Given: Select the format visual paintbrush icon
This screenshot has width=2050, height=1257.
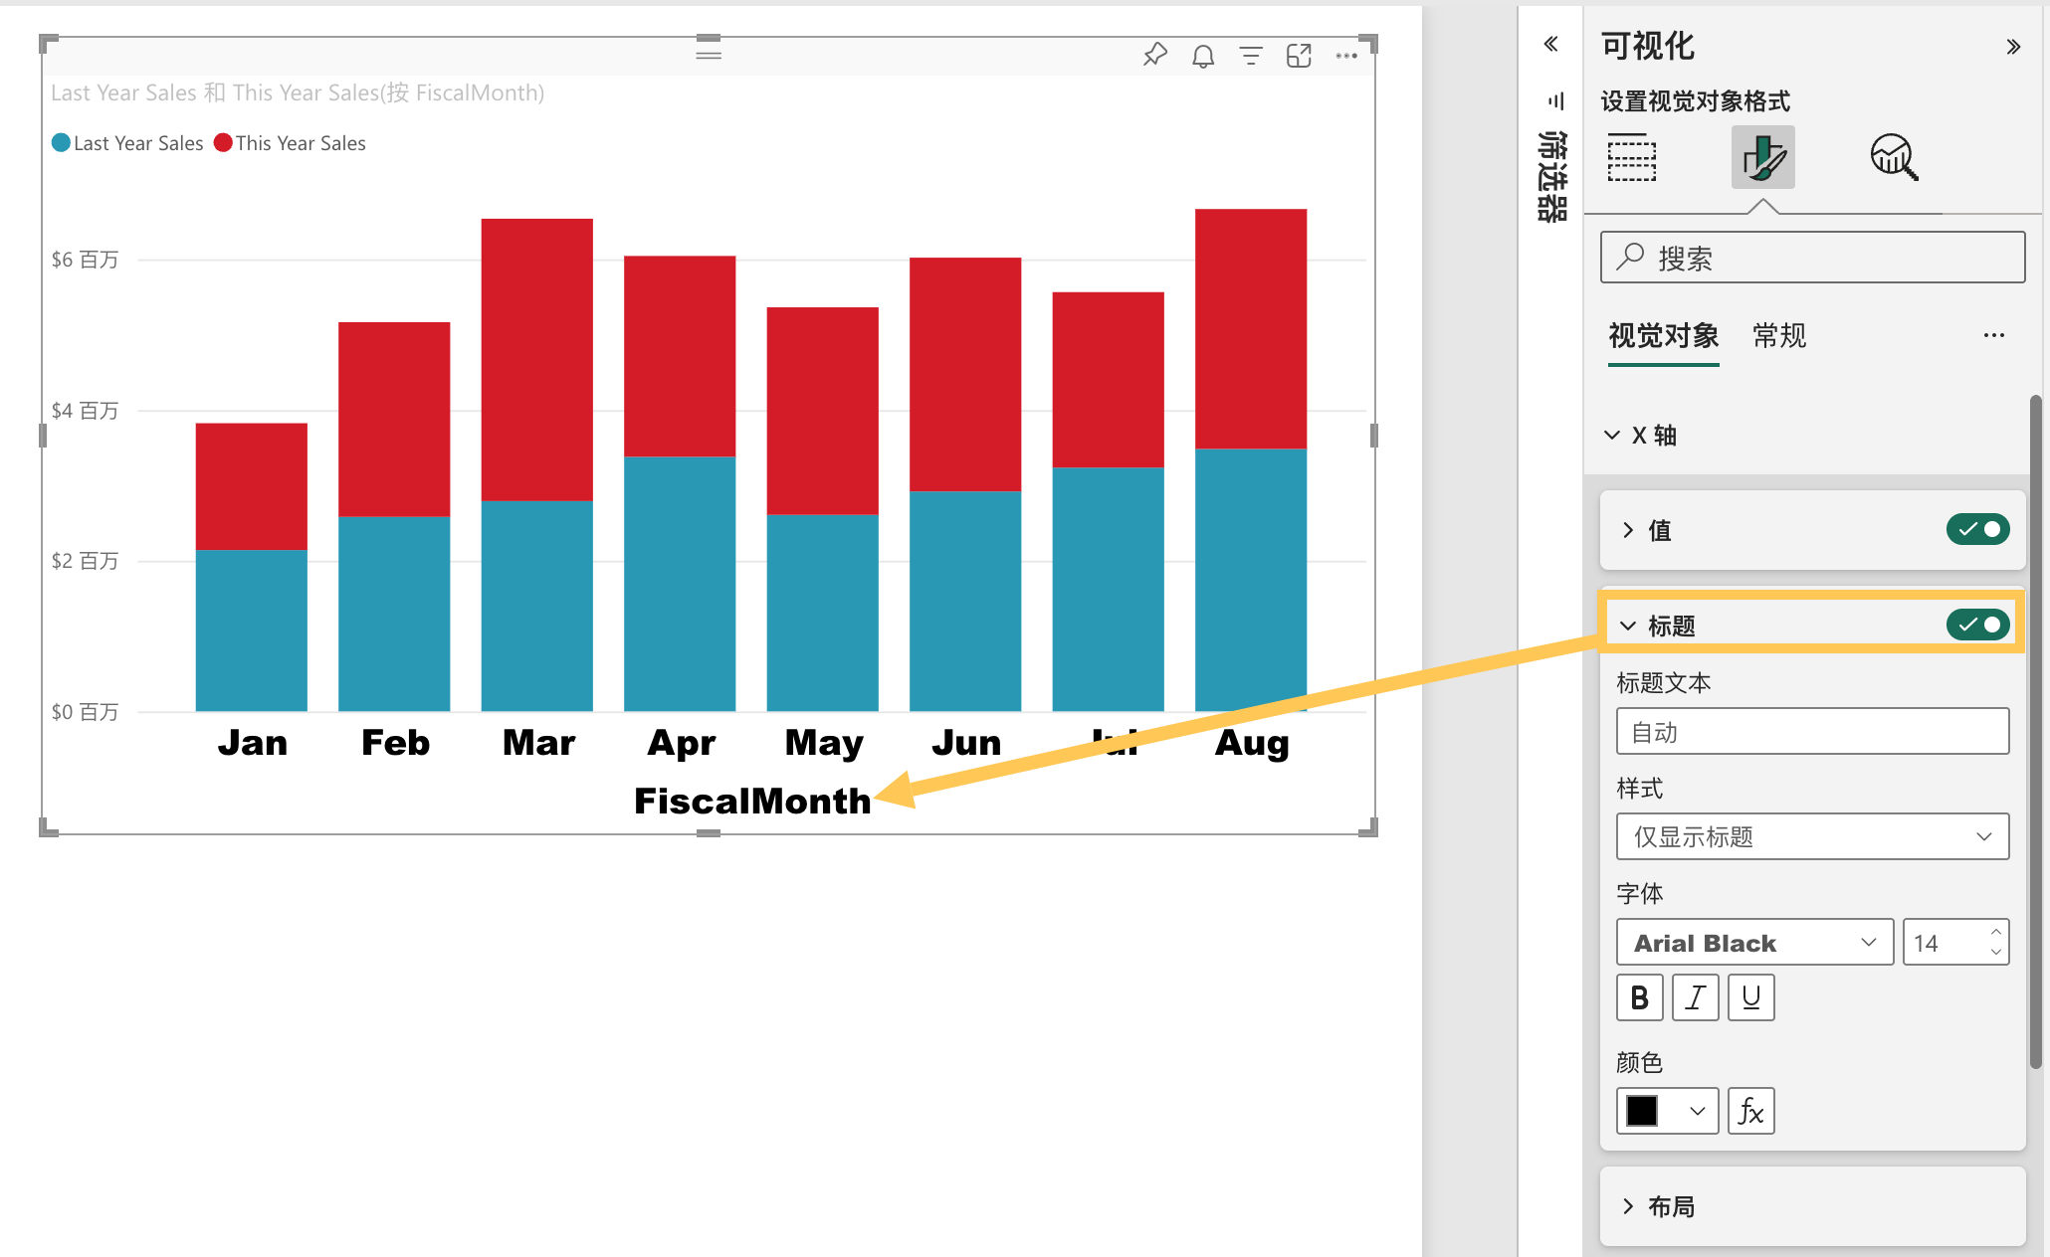Looking at the screenshot, I should (1762, 157).
